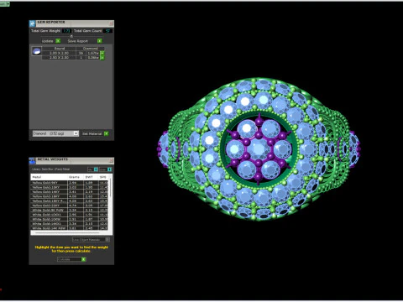The image size is (403, 302).
Task: Click the second cyan library button
Action: (109, 169)
